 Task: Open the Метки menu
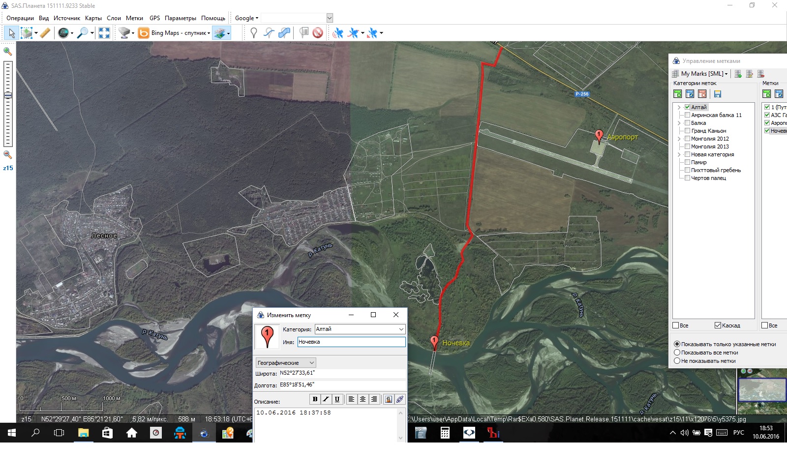pos(134,18)
